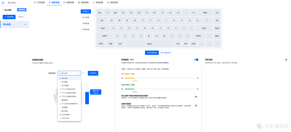Click the down arrow key on keyboard
This screenshot has width=291, height=132.
point(209,44)
